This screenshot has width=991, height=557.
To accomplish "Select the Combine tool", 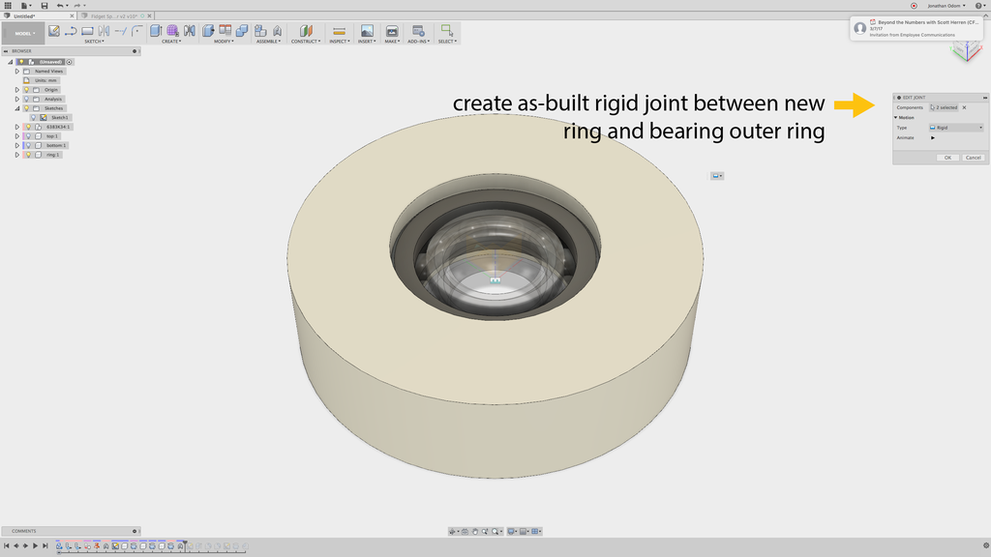I will tap(241, 30).
